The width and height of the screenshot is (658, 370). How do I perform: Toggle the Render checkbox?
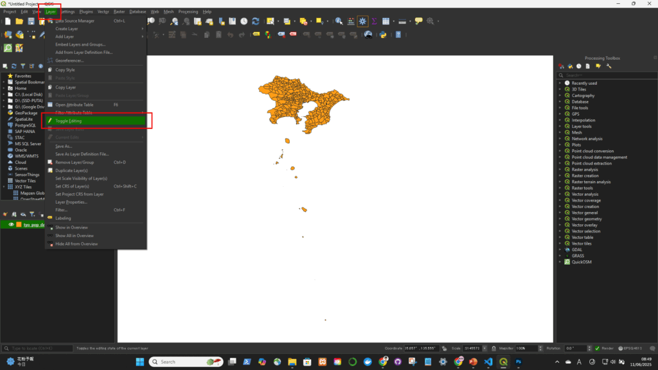pos(598,348)
